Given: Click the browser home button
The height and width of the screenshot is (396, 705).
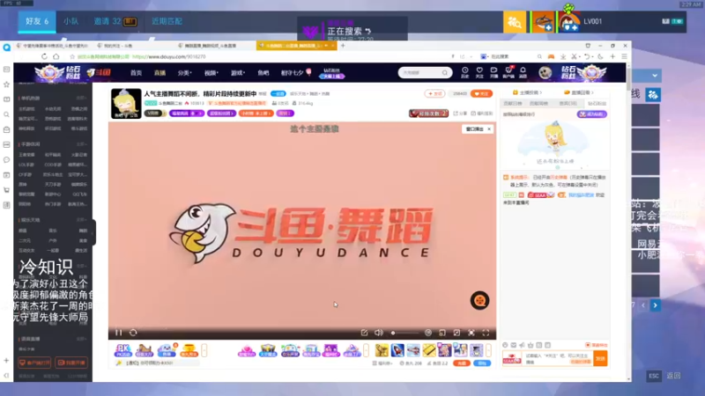Looking at the screenshot, I should coord(56,56).
